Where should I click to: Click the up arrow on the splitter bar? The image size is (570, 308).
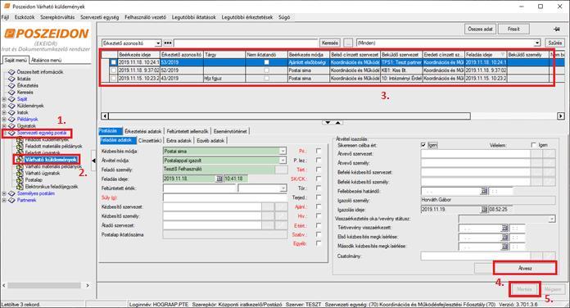tap(337, 123)
